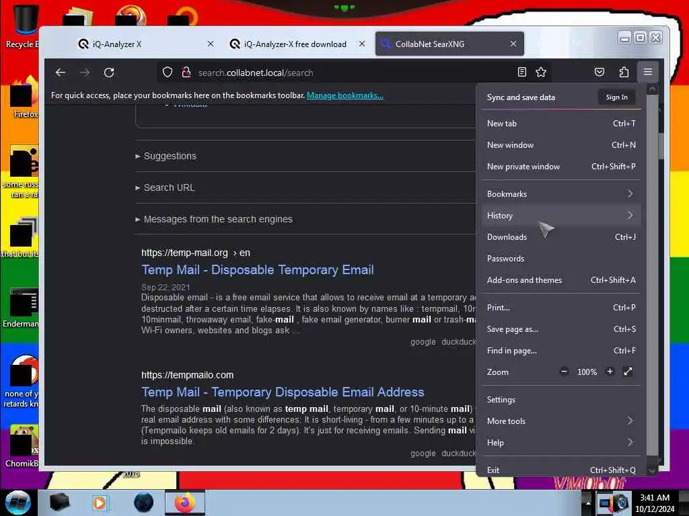Click the dark globe taskbar icon
Viewport: 689px width, 516px height.
pyautogui.click(x=144, y=503)
